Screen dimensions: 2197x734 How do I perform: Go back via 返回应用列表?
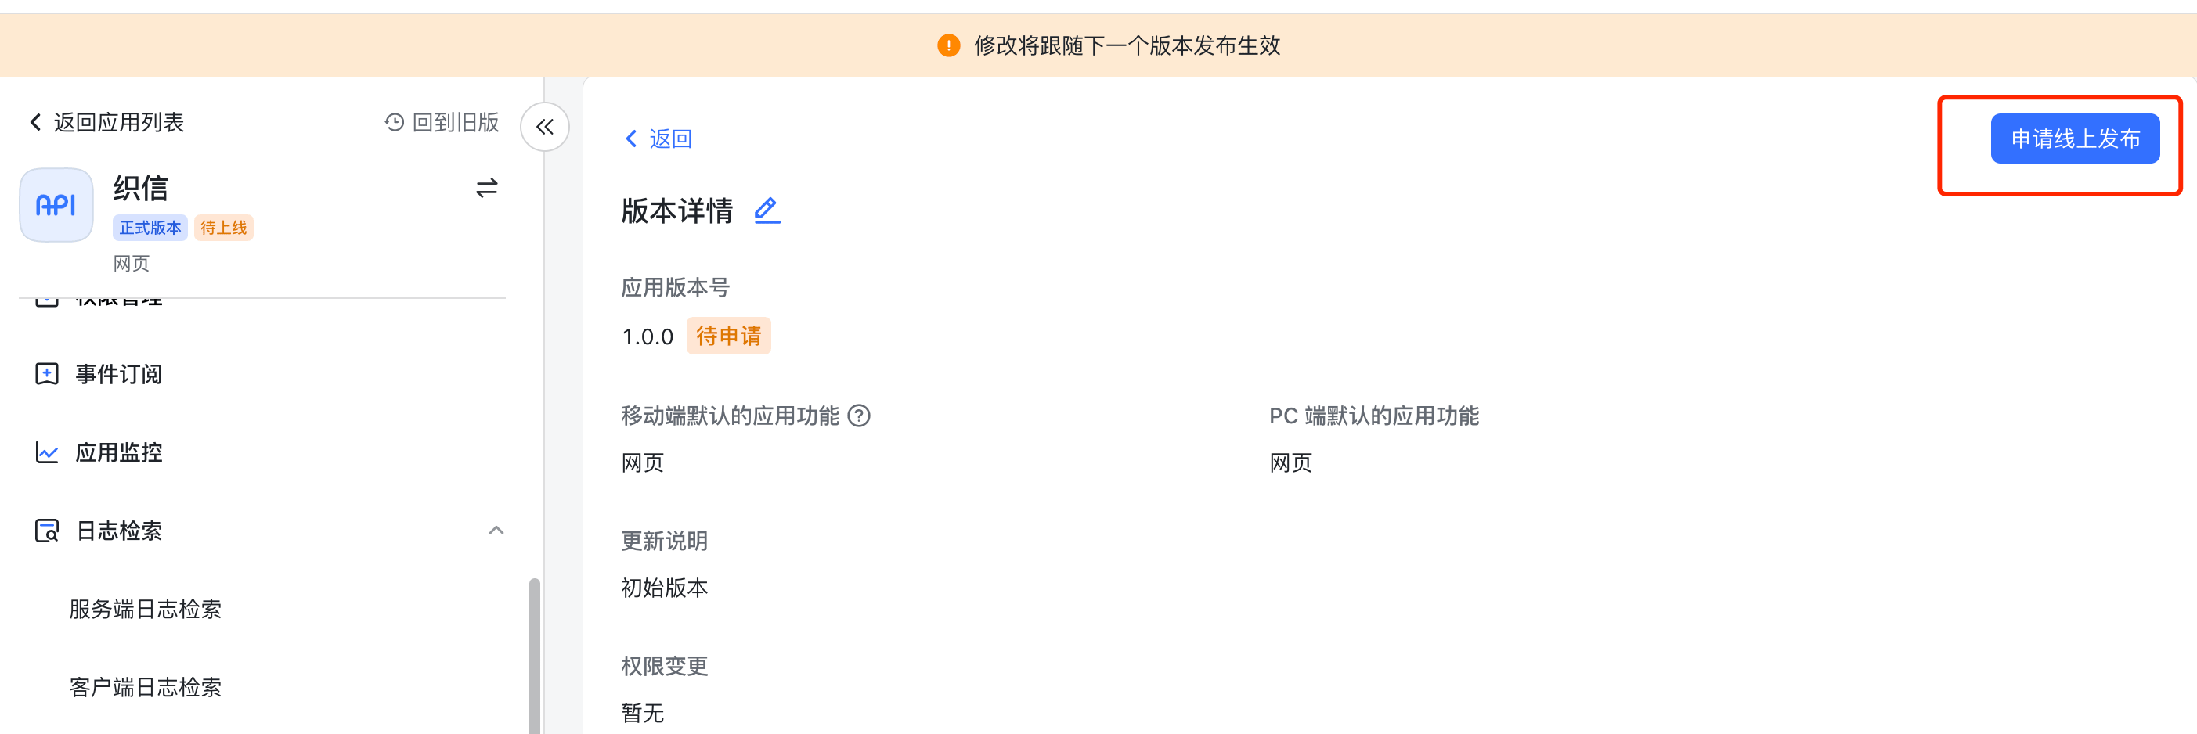point(107,123)
